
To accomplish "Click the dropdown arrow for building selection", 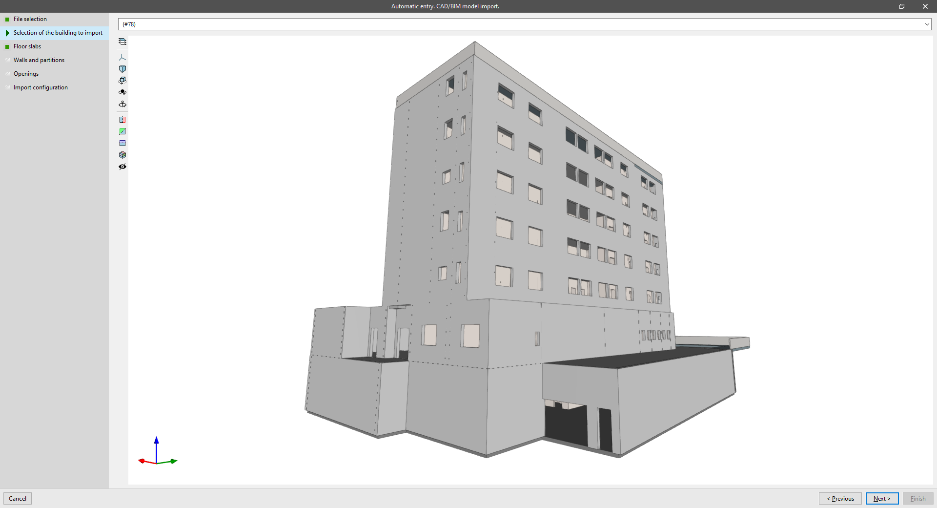I will pyautogui.click(x=926, y=24).
